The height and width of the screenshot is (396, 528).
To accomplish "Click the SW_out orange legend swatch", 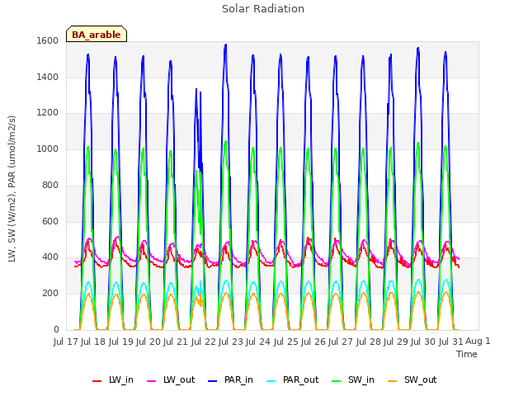I will click(x=393, y=381).
